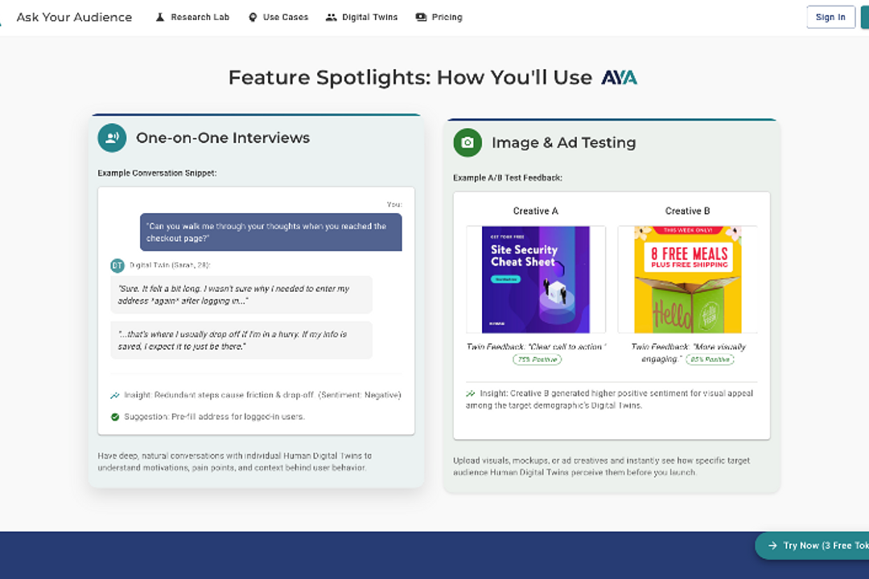Click the Pricing money icon

click(x=421, y=17)
